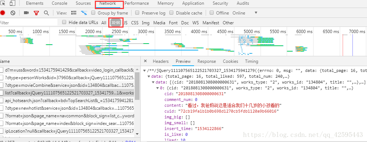367x142 pixels.
Task: Close the request details panel
Action: click(145, 61)
